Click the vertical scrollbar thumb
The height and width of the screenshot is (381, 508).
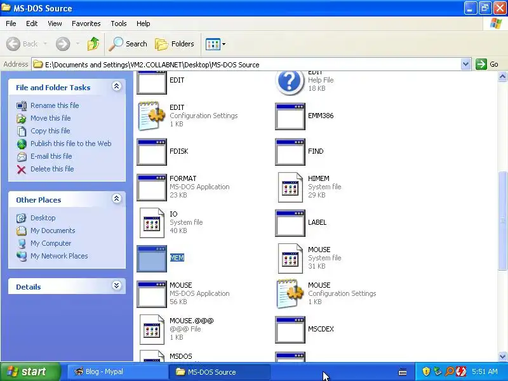click(502, 220)
